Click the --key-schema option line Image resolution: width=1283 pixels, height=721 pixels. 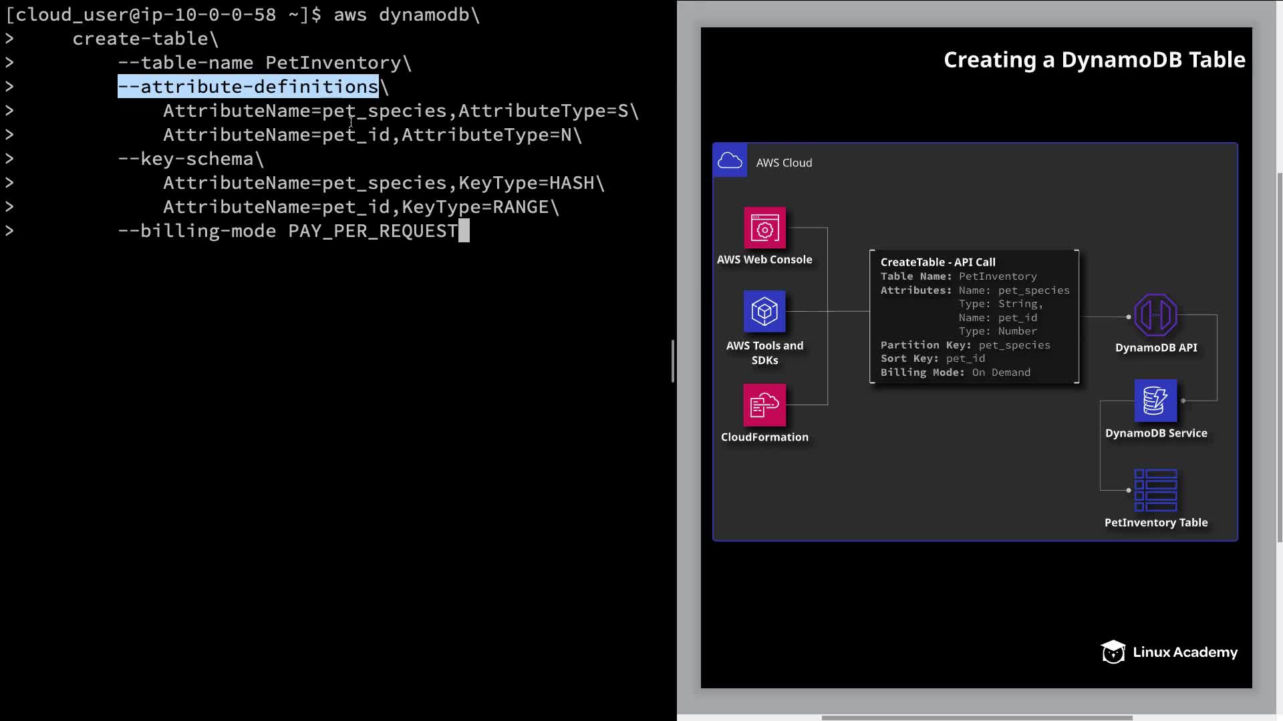(x=190, y=159)
